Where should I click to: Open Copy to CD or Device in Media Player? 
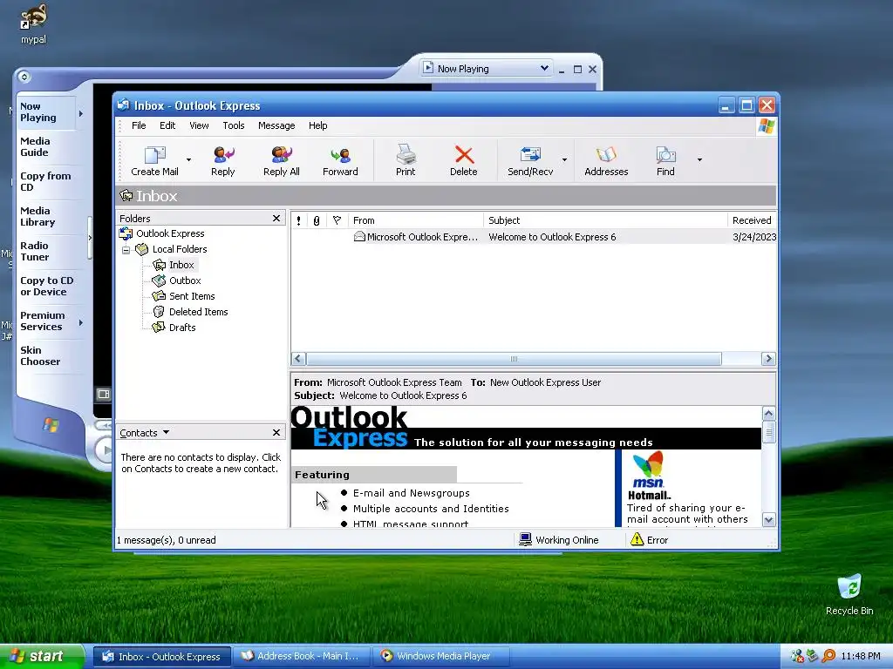tap(47, 286)
